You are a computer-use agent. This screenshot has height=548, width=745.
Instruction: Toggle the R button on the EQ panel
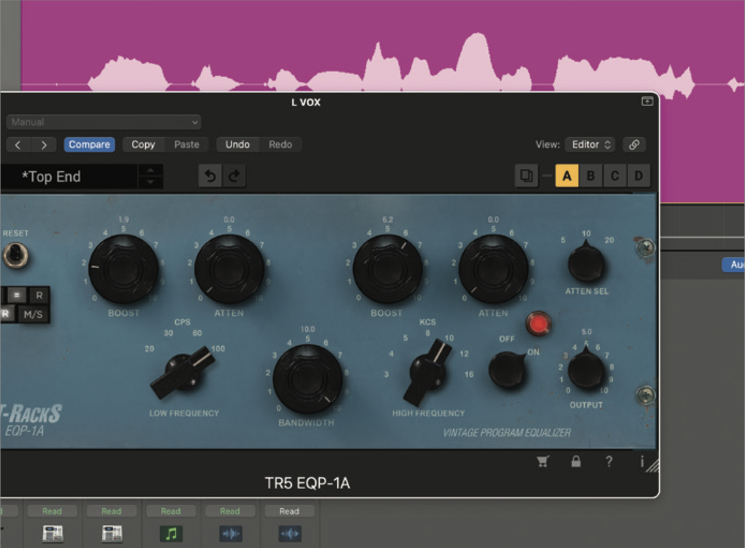click(x=39, y=296)
